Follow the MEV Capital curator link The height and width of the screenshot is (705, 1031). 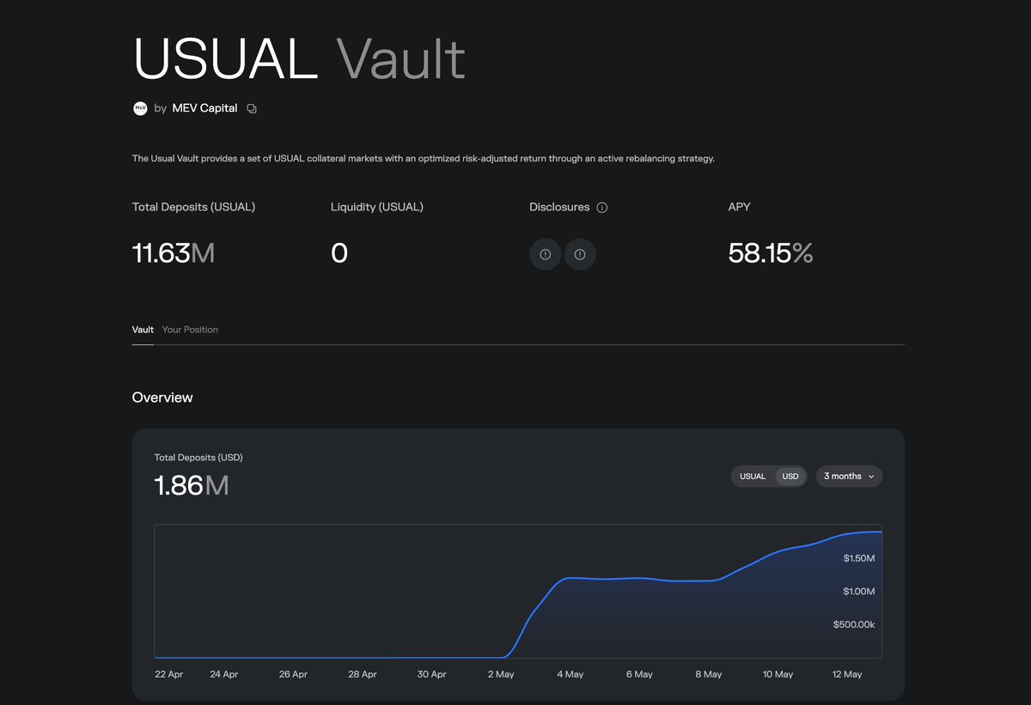coord(204,109)
